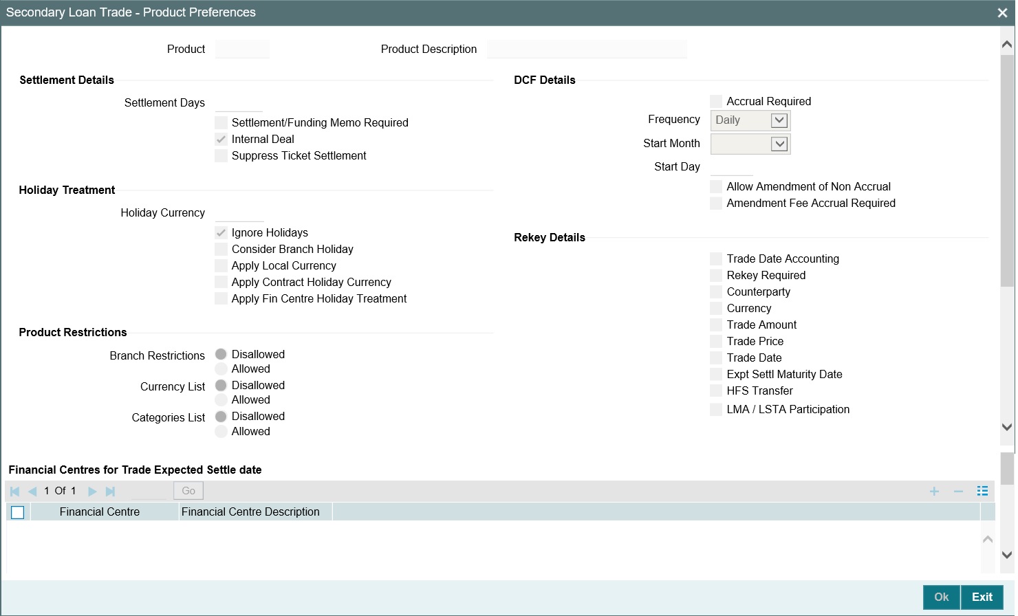Image resolution: width=1018 pixels, height=616 pixels.
Task: Select Disallowed for Branch Restrictions
Action: click(x=221, y=354)
